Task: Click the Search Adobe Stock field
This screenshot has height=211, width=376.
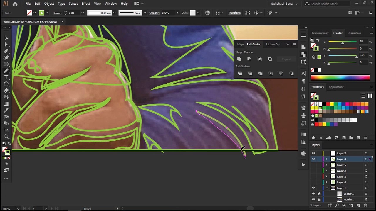Action: coord(328,4)
